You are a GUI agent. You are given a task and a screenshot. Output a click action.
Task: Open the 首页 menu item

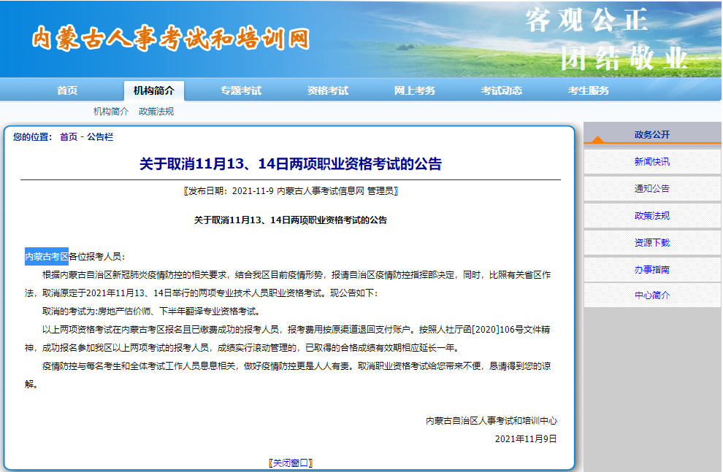coord(67,90)
